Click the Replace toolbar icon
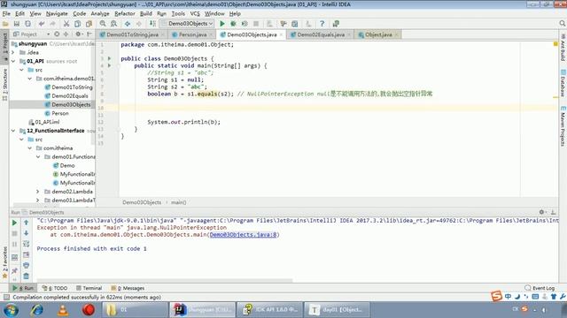 click(114, 24)
